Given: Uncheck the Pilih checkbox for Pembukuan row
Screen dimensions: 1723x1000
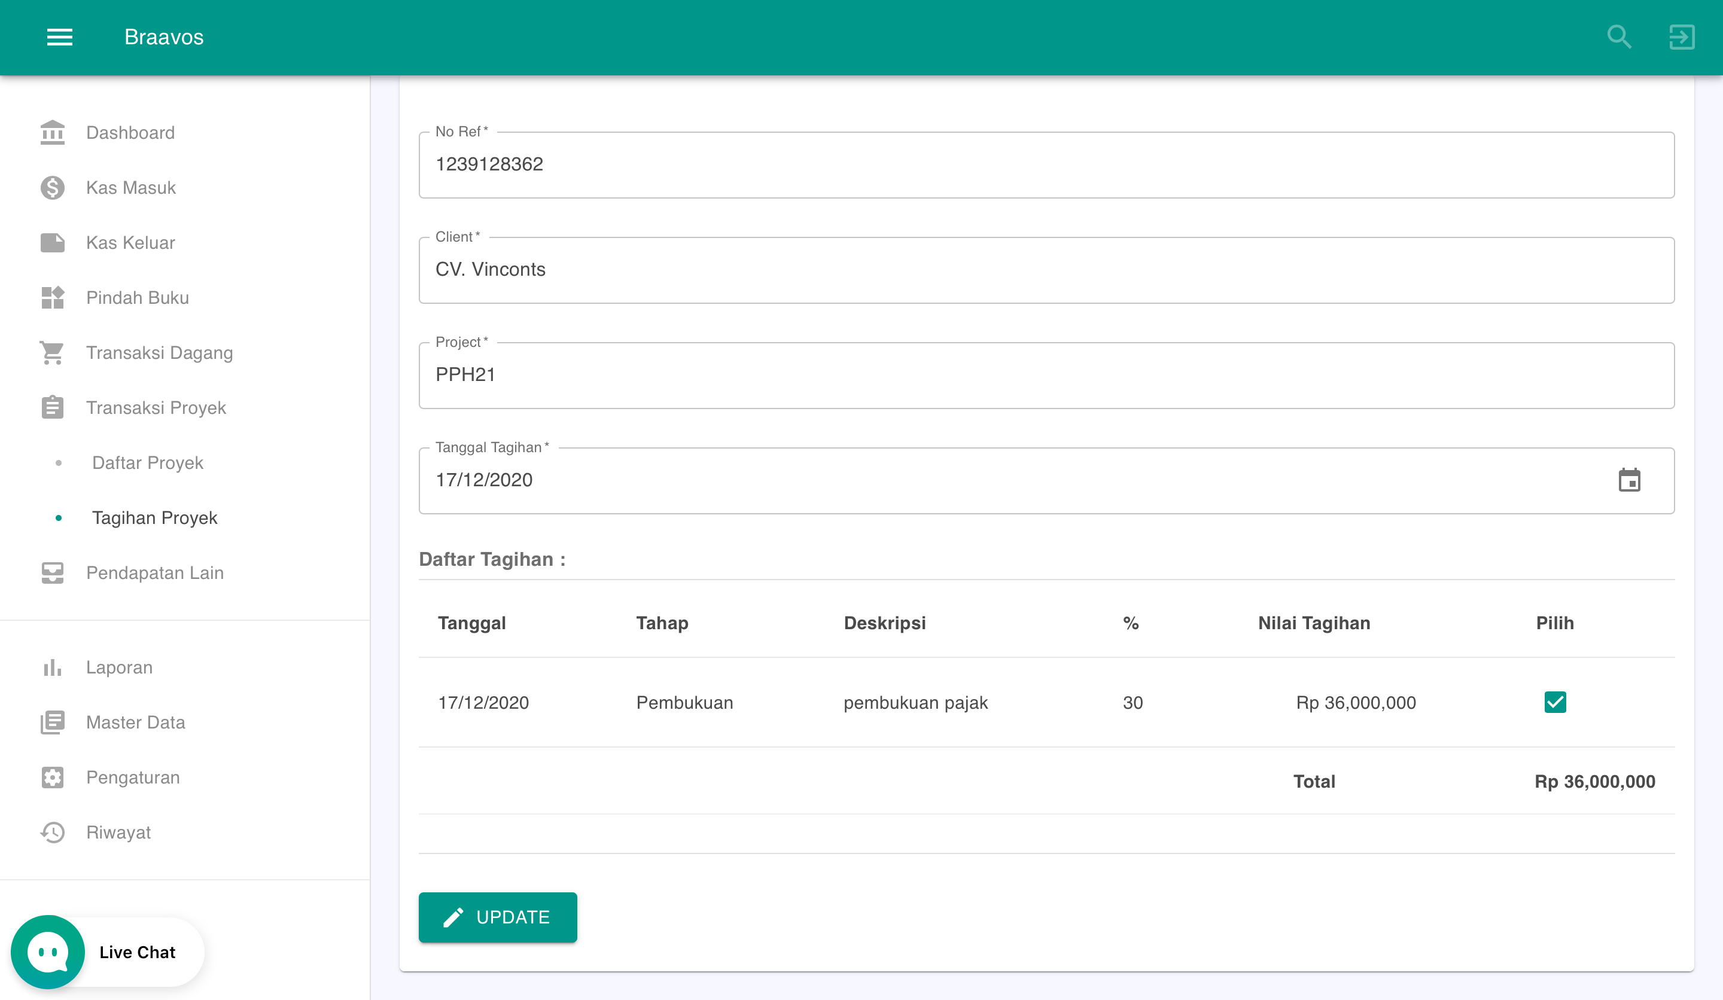Looking at the screenshot, I should [1555, 702].
